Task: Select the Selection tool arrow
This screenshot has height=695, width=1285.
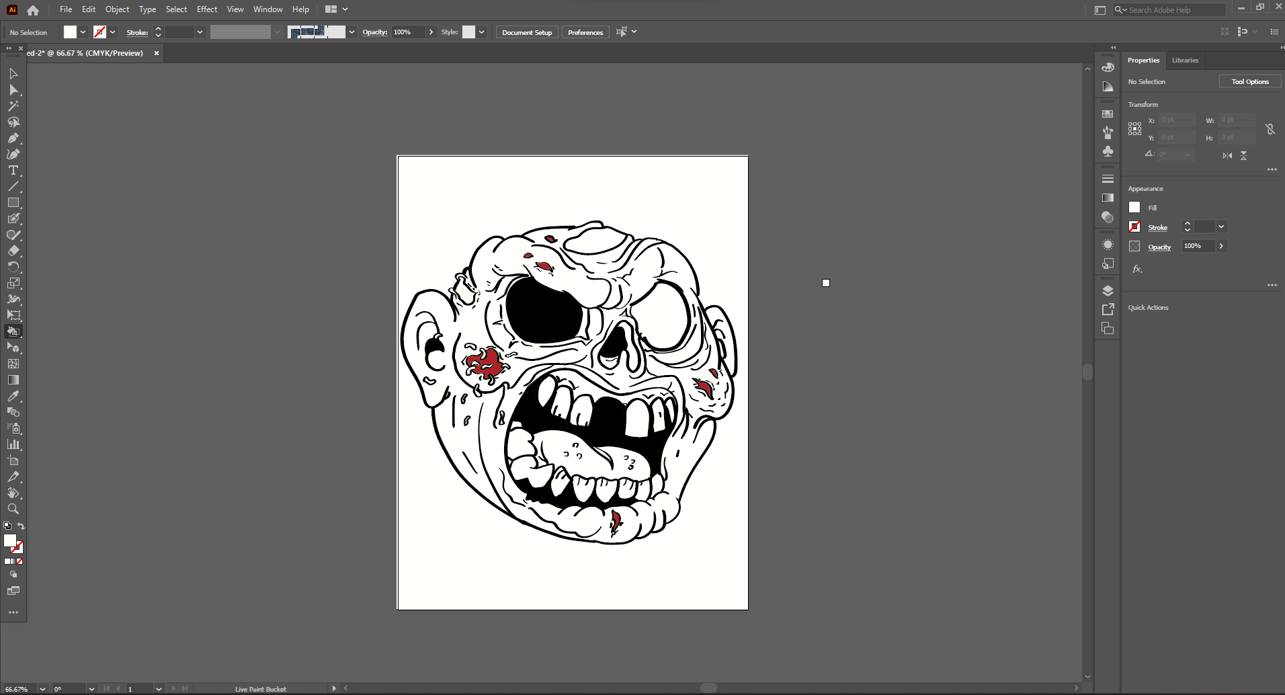Action: [x=13, y=73]
